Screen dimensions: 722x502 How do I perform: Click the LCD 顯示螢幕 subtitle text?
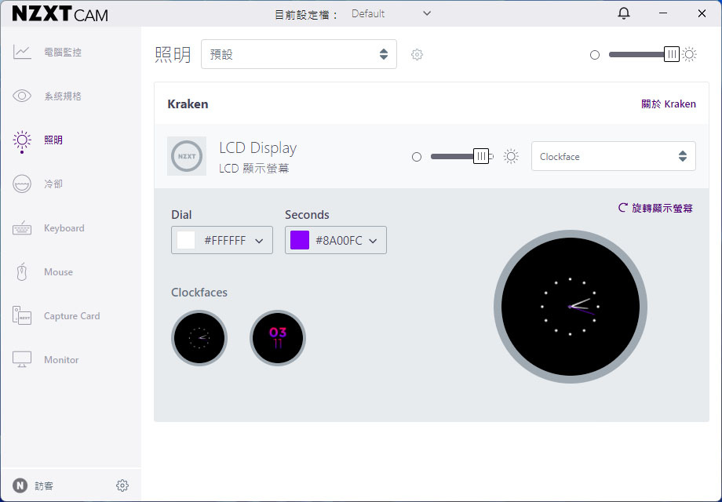pyautogui.click(x=254, y=169)
